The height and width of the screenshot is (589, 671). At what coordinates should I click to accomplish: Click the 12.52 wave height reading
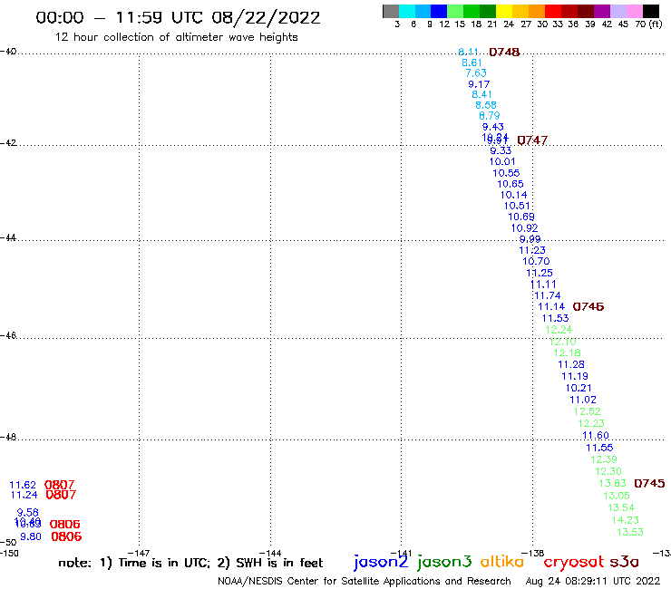pyautogui.click(x=588, y=411)
